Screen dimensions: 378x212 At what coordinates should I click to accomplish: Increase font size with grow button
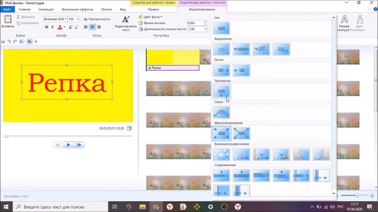[x=70, y=27]
